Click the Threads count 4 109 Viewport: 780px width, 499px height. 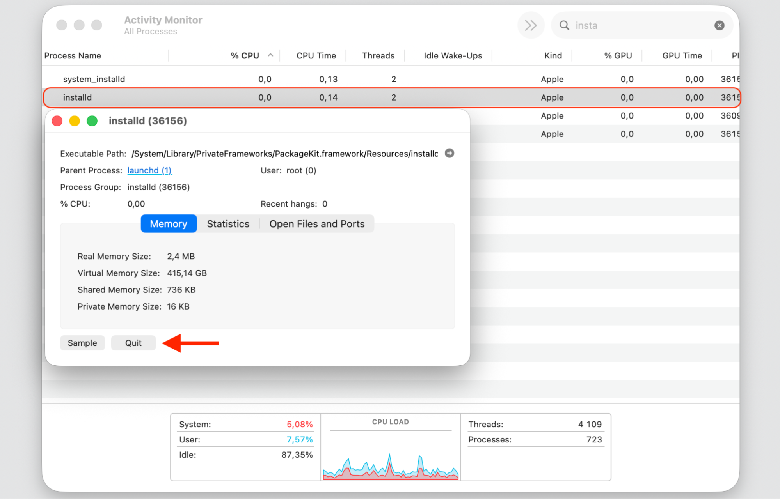tap(590, 424)
